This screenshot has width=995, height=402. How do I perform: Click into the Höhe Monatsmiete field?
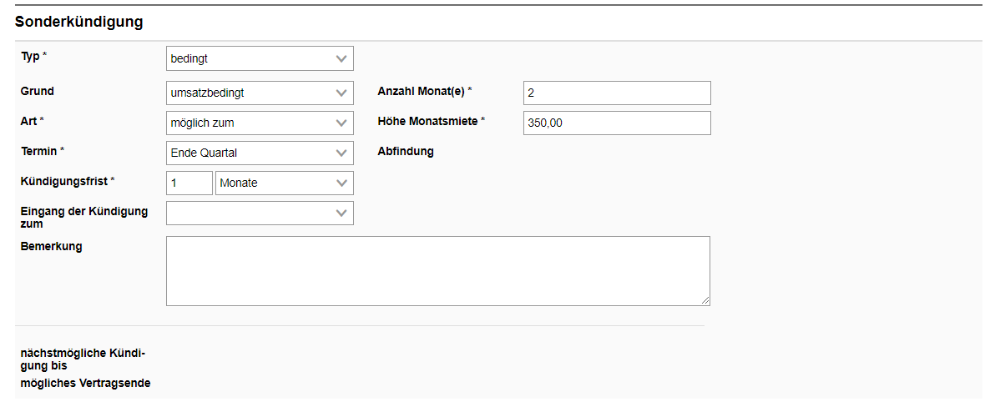(x=617, y=123)
